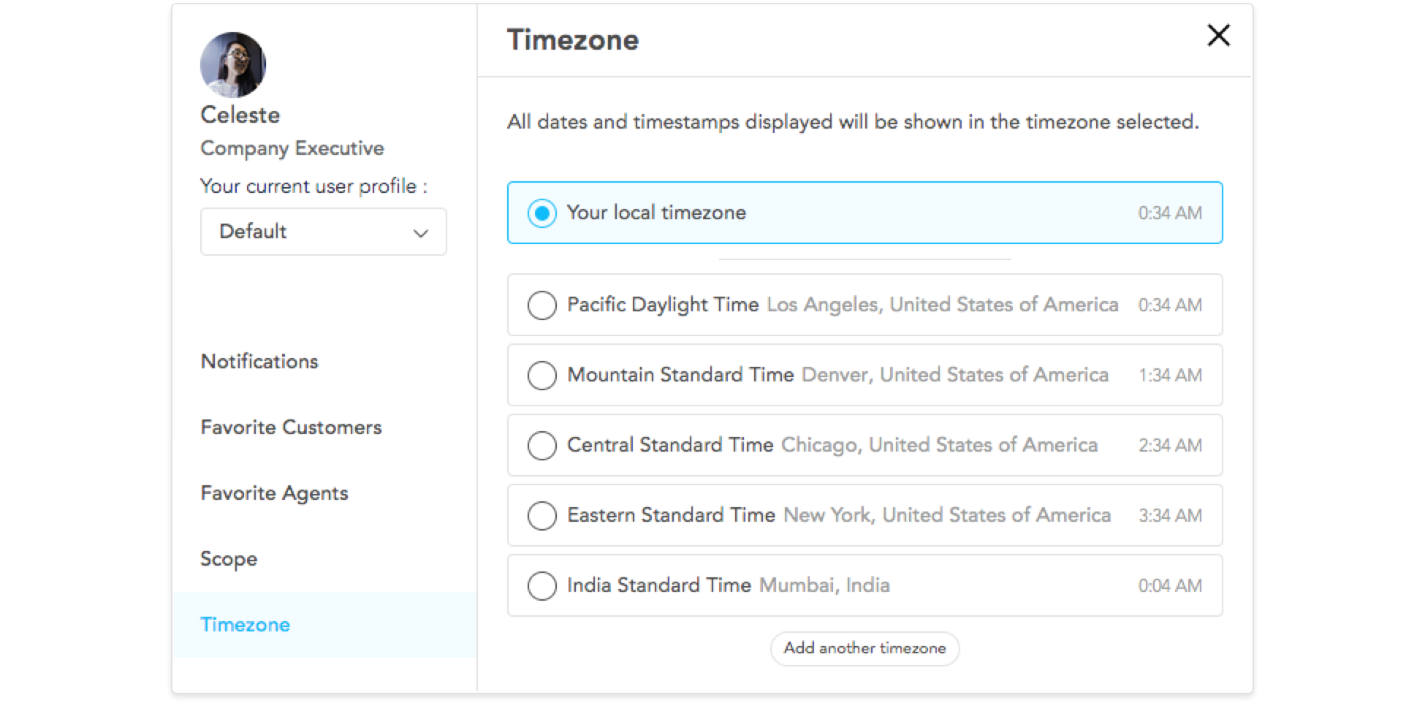Select Your local timezone radio button
The height and width of the screenshot is (703, 1425).
coord(542,213)
